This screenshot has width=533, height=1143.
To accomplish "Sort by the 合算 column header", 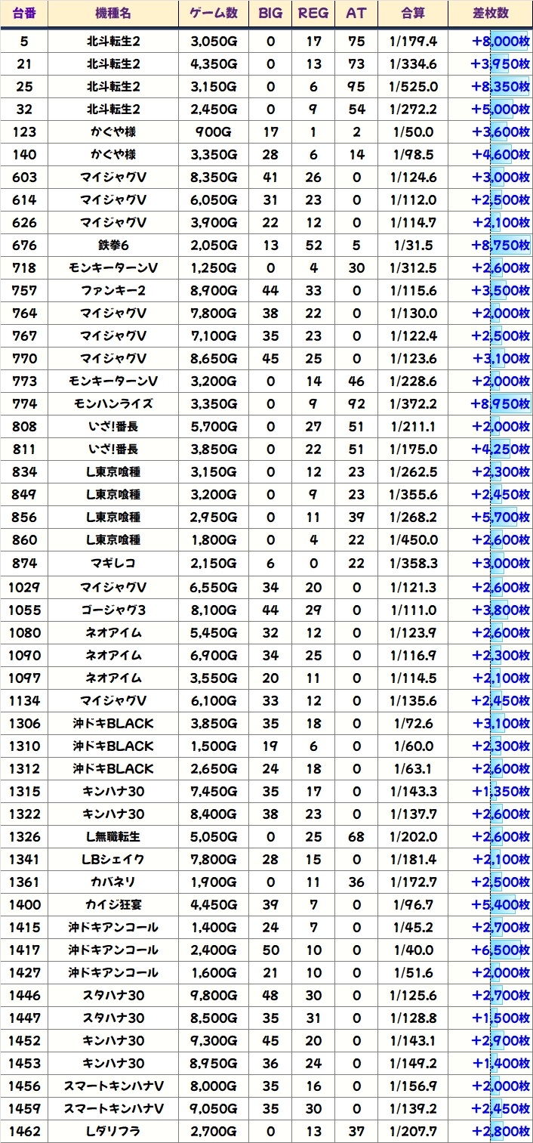I will pyautogui.click(x=413, y=14).
